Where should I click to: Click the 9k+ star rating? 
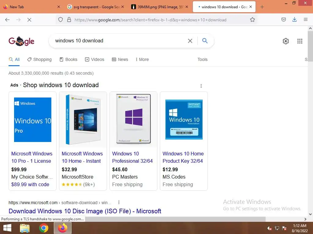pos(78,184)
